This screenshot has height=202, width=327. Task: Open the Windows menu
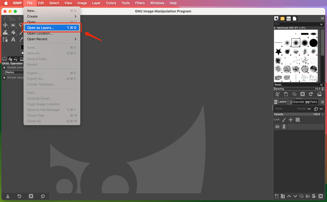pos(157,3)
